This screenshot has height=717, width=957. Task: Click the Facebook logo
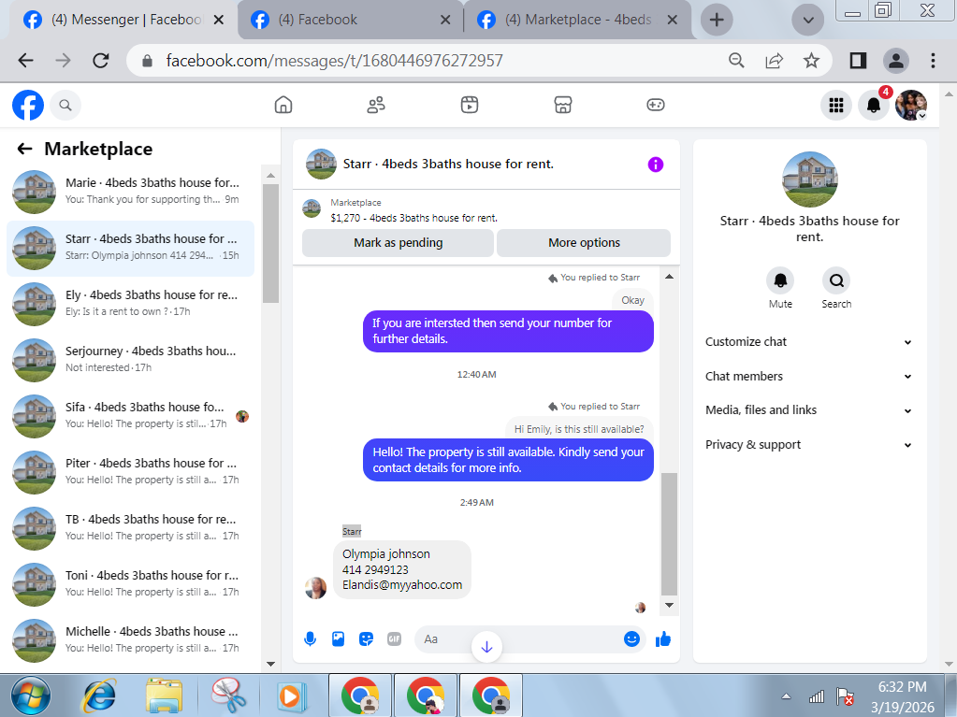[28, 105]
